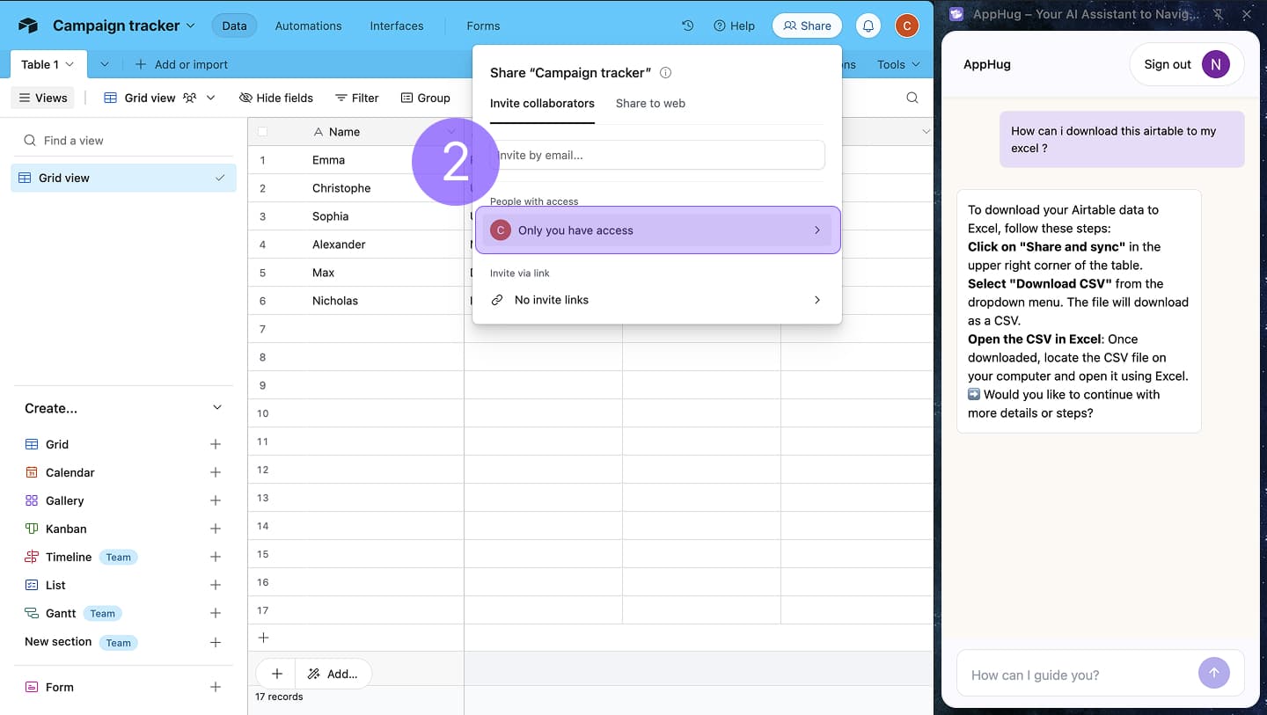Image resolution: width=1267 pixels, height=715 pixels.
Task: Open the Name column header dropdown
Action: coord(452,132)
